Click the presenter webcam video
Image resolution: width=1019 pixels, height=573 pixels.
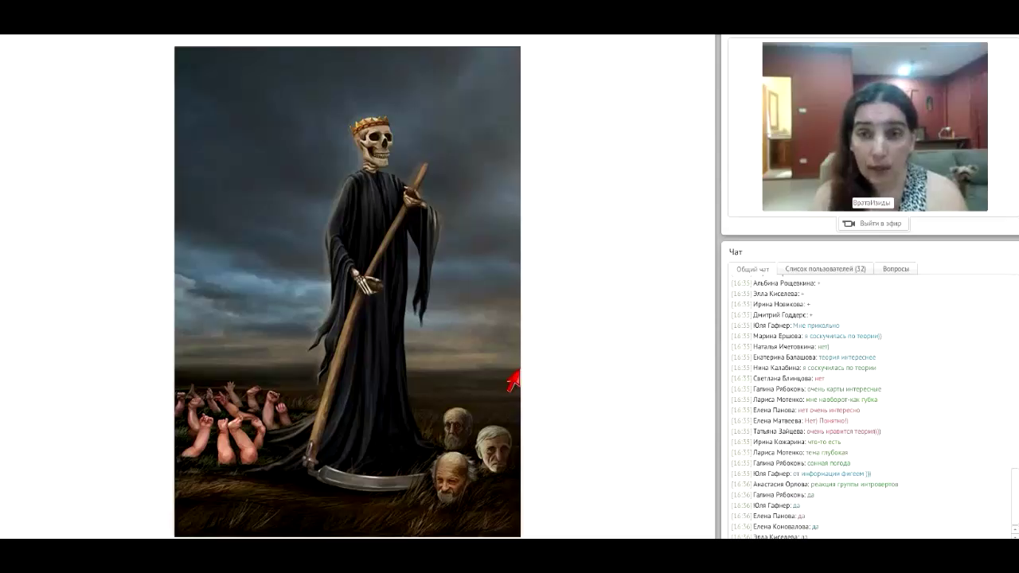875,127
